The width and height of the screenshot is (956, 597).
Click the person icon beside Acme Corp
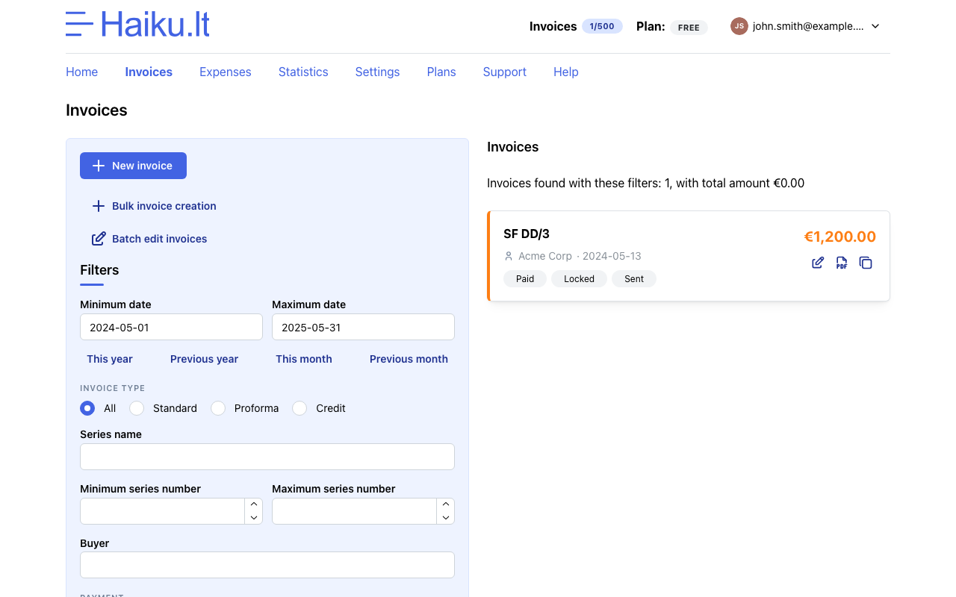click(509, 256)
